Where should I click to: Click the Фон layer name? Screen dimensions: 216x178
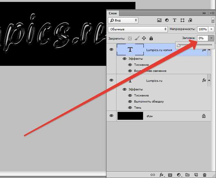[x=150, y=116]
